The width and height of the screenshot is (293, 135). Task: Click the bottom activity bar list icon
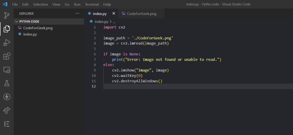7,124
